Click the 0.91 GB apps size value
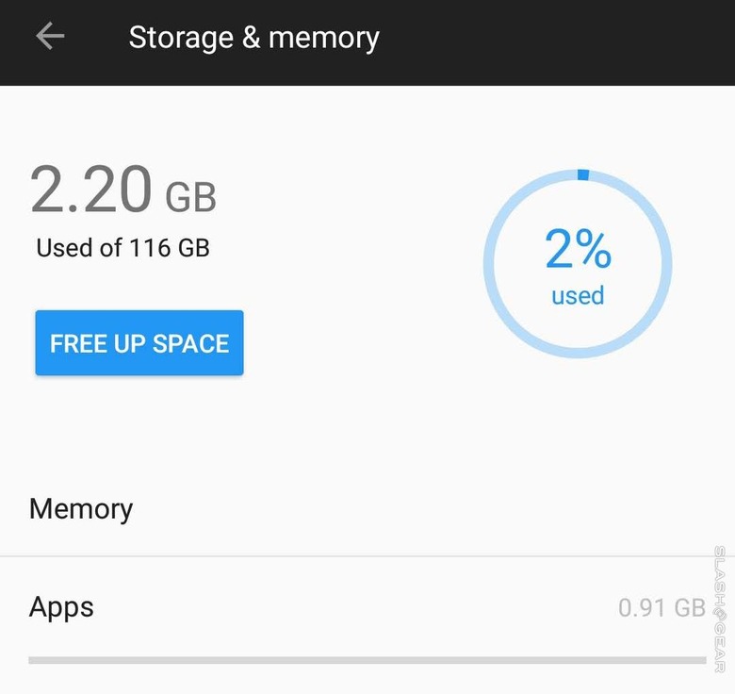 661,608
